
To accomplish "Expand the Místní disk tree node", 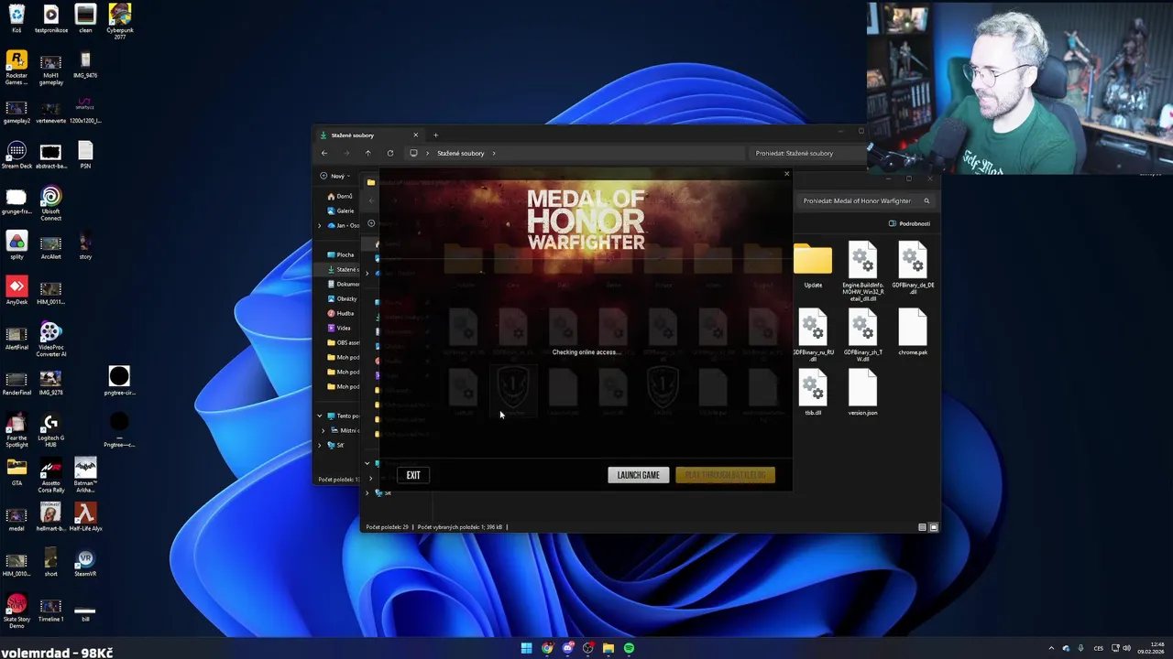I will click(323, 430).
